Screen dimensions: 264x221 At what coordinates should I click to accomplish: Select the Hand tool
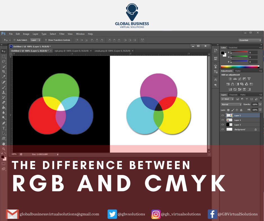(x=4, y=144)
